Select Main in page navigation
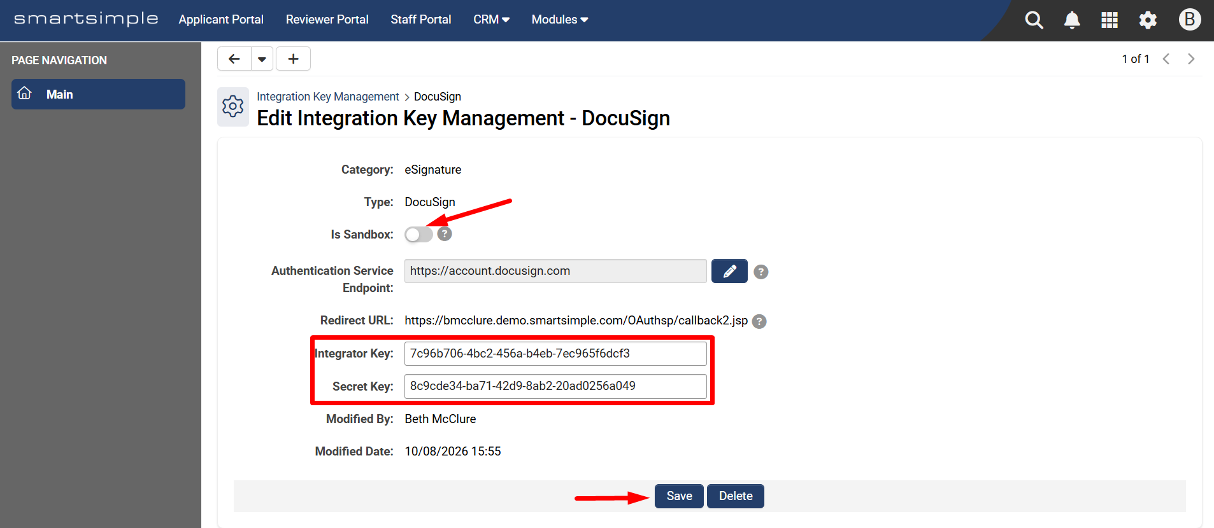1214x528 pixels. pyautogui.click(x=98, y=94)
